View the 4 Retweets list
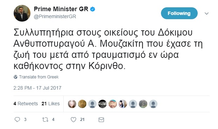The image size is (218, 129). [x=26, y=104]
